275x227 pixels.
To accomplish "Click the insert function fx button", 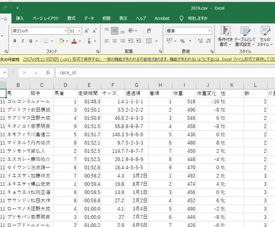I will 48,73.
